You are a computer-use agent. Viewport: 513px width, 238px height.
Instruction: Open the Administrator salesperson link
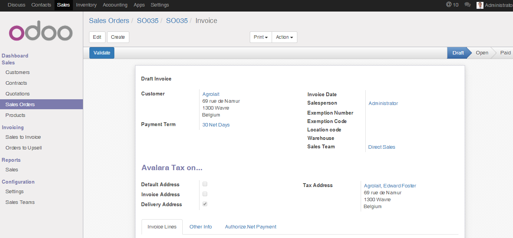(x=383, y=103)
